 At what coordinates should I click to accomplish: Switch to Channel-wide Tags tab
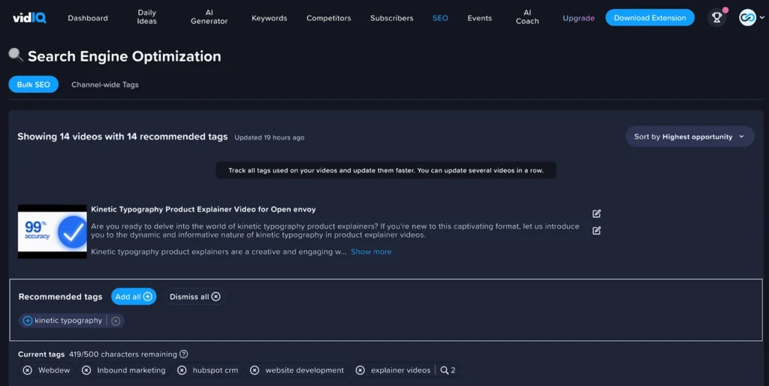105,85
